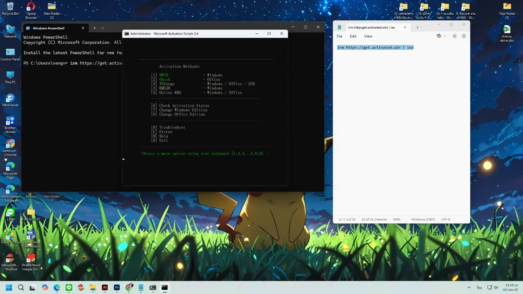Expand the Copilot dropdown arrow in Notepad
Viewport: 523px width, 294px height.
(x=445, y=36)
